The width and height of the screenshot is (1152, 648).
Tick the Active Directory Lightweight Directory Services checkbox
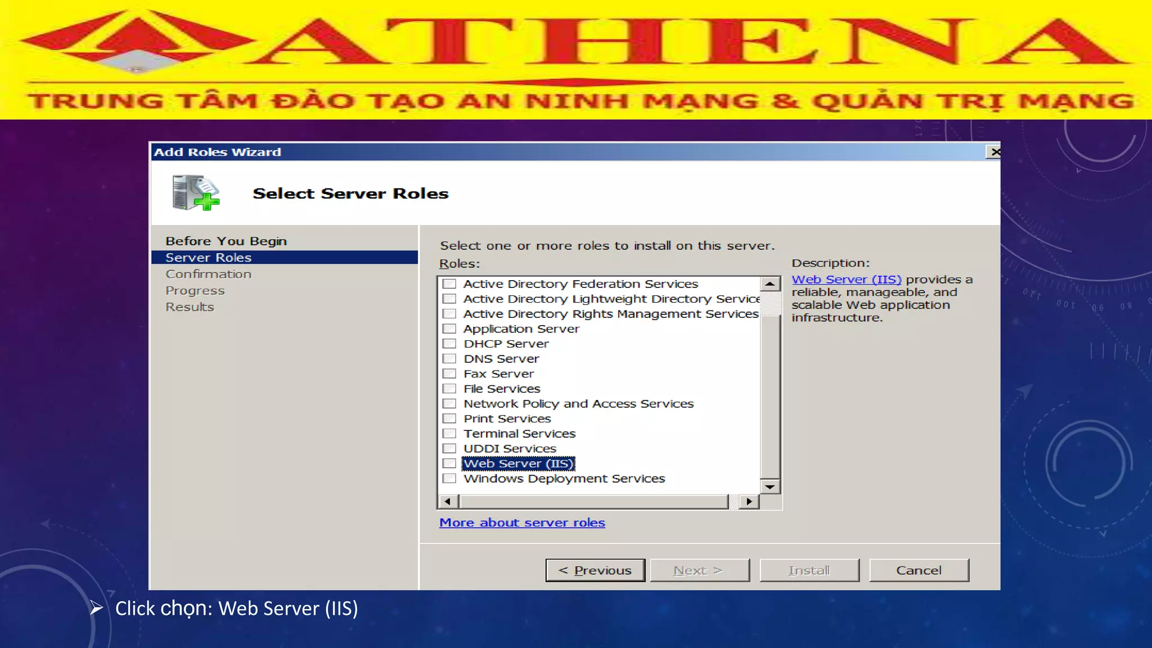coord(449,299)
